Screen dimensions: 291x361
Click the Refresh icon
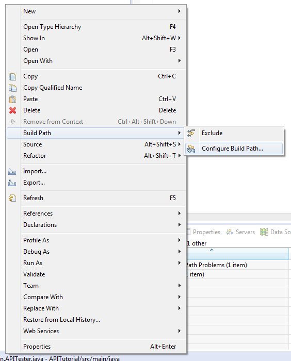pyautogui.click(x=12, y=198)
